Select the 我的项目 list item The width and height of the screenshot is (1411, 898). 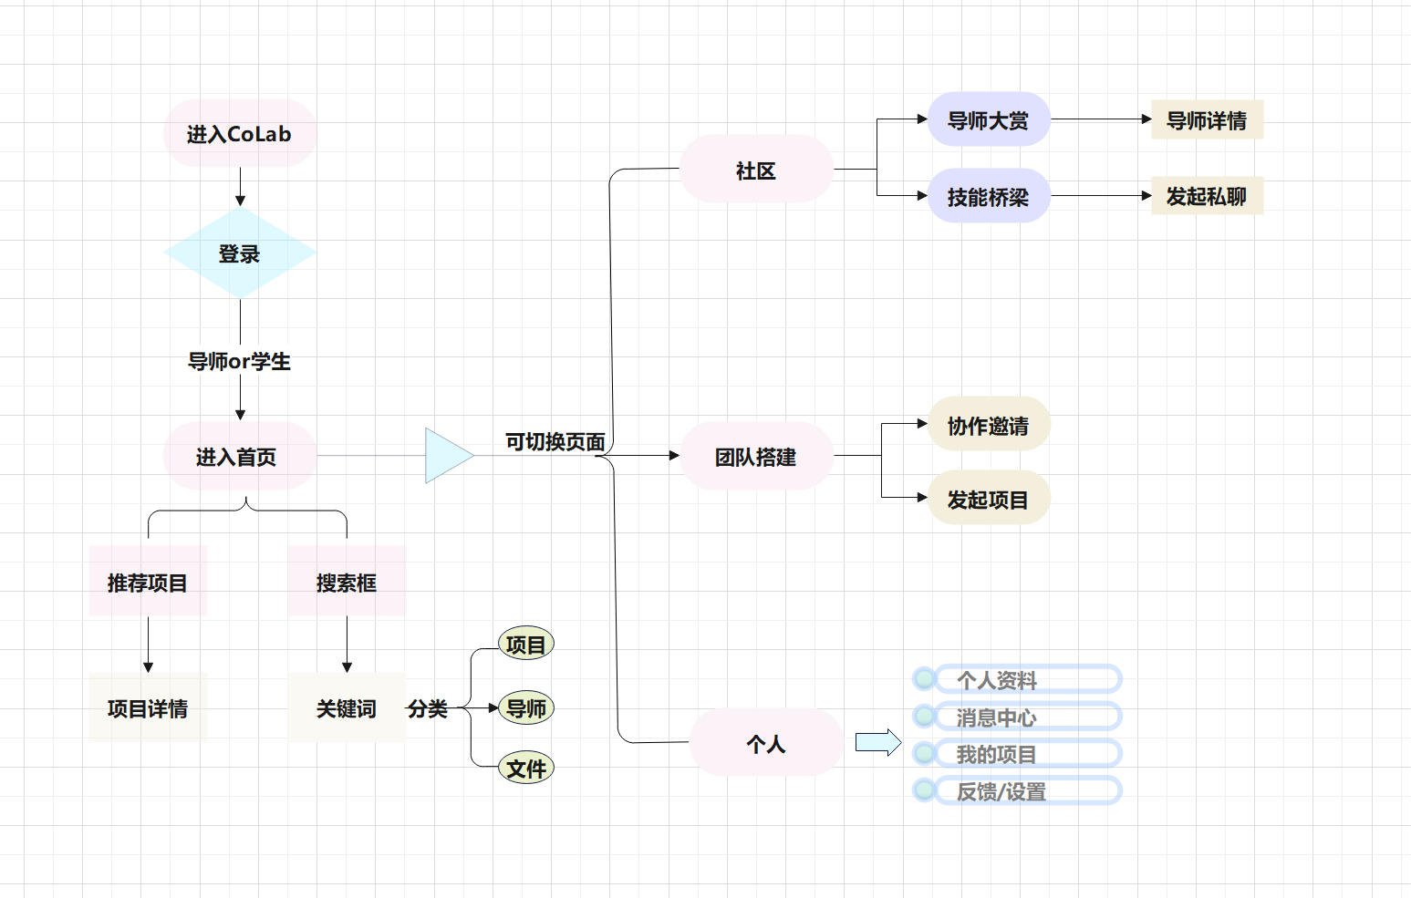pos(1028,753)
